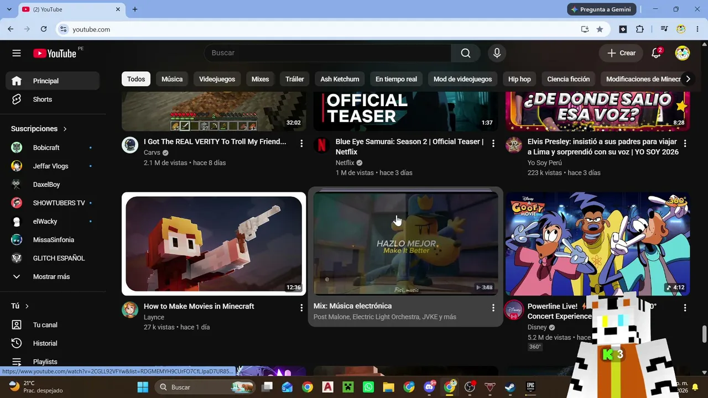Select the Ciencia ficción chip
This screenshot has width=708, height=398.
click(x=569, y=79)
